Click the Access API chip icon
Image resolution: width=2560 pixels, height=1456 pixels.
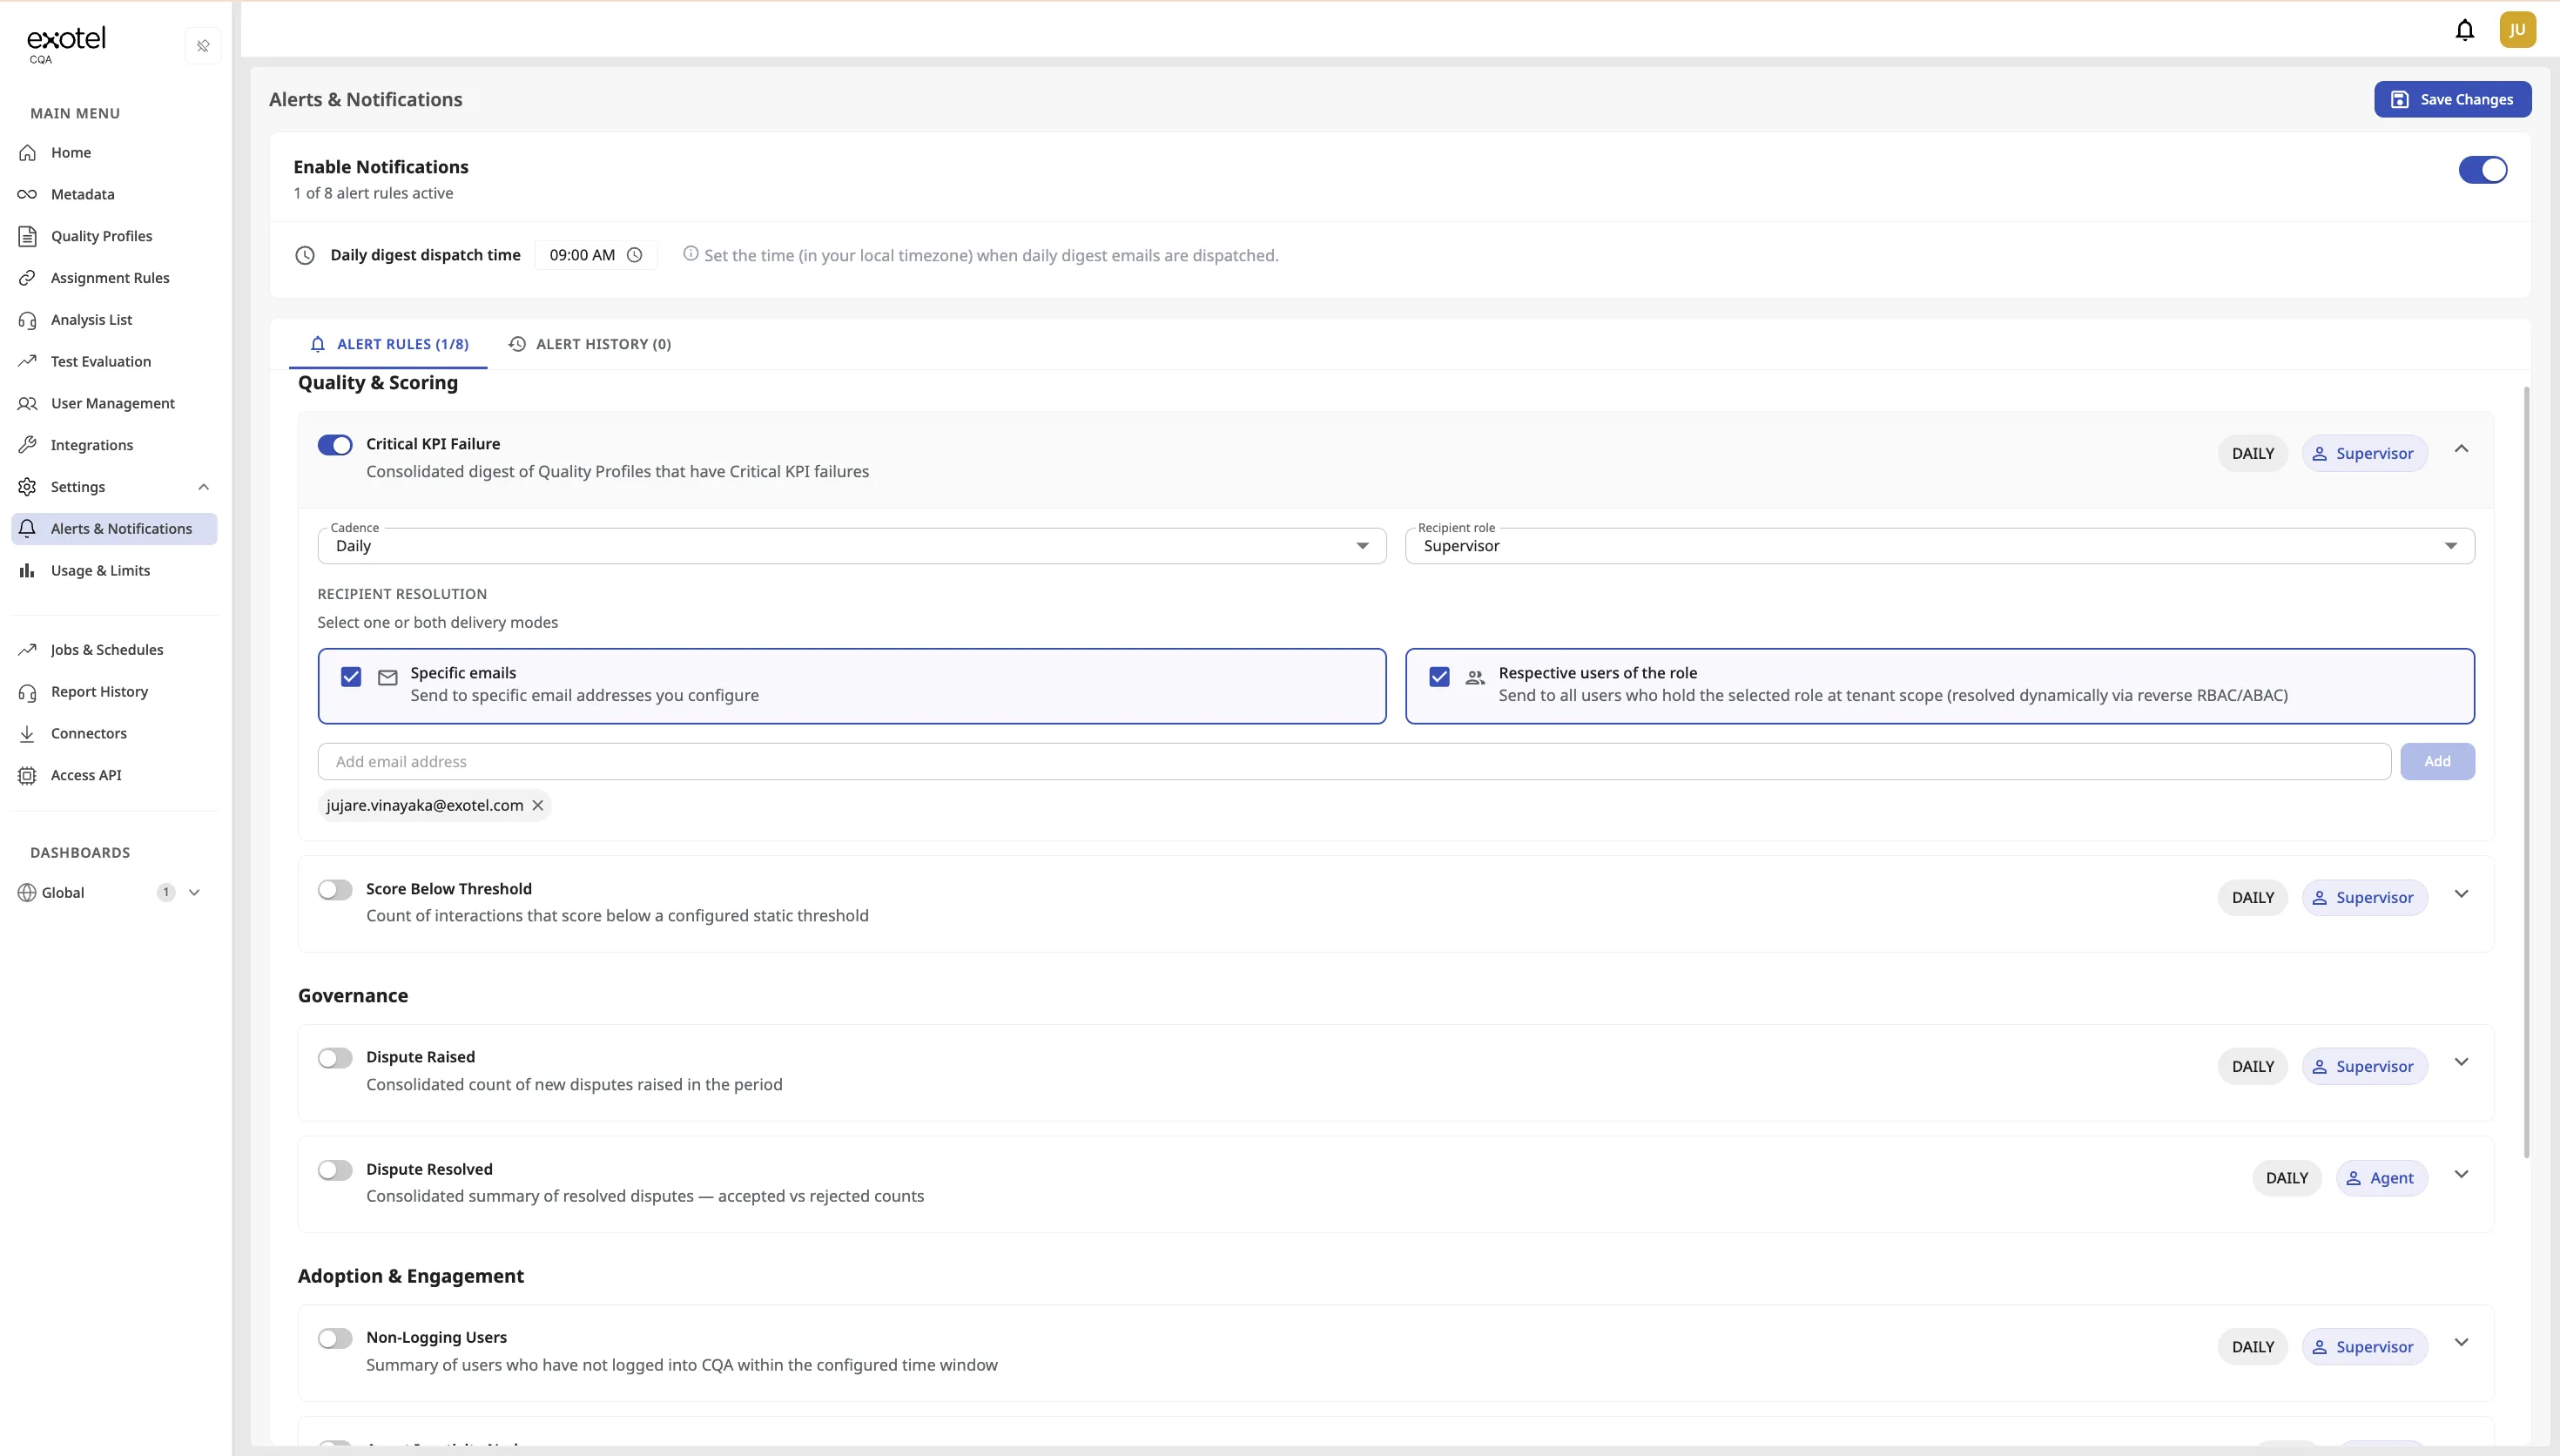pyautogui.click(x=28, y=775)
